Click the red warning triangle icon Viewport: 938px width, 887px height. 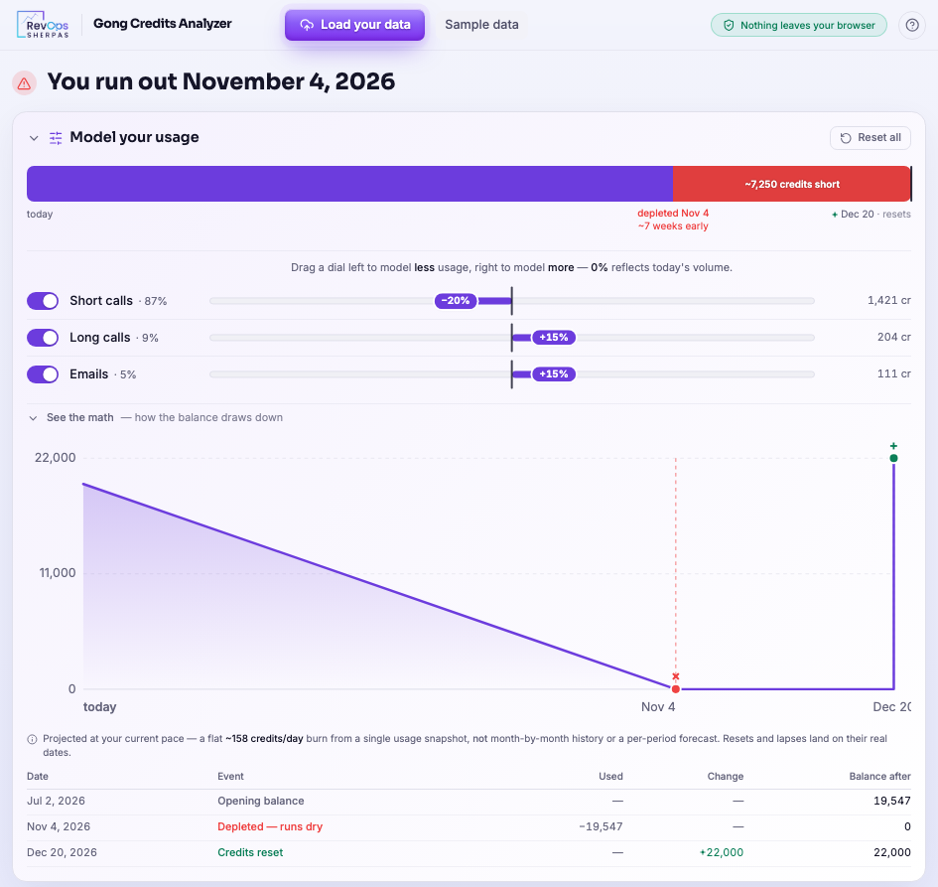pos(25,83)
